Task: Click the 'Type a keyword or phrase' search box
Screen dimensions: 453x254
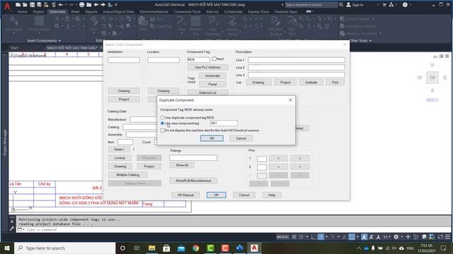Action: click(311, 5)
